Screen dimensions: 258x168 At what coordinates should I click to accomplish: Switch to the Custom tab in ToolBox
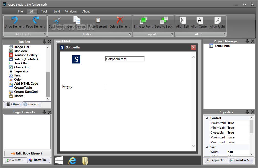pos(31,105)
